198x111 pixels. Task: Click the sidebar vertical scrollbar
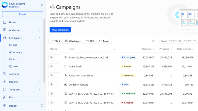click(x=44, y=51)
